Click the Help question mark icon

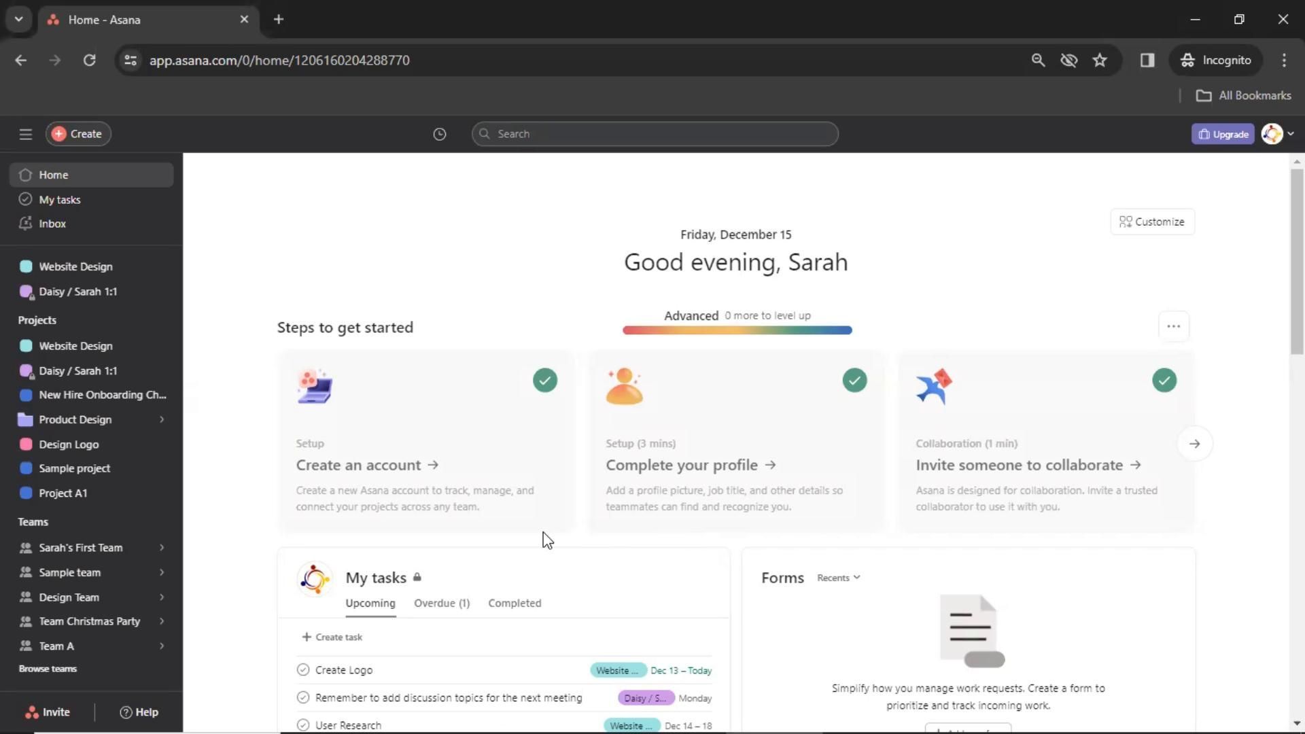126,712
